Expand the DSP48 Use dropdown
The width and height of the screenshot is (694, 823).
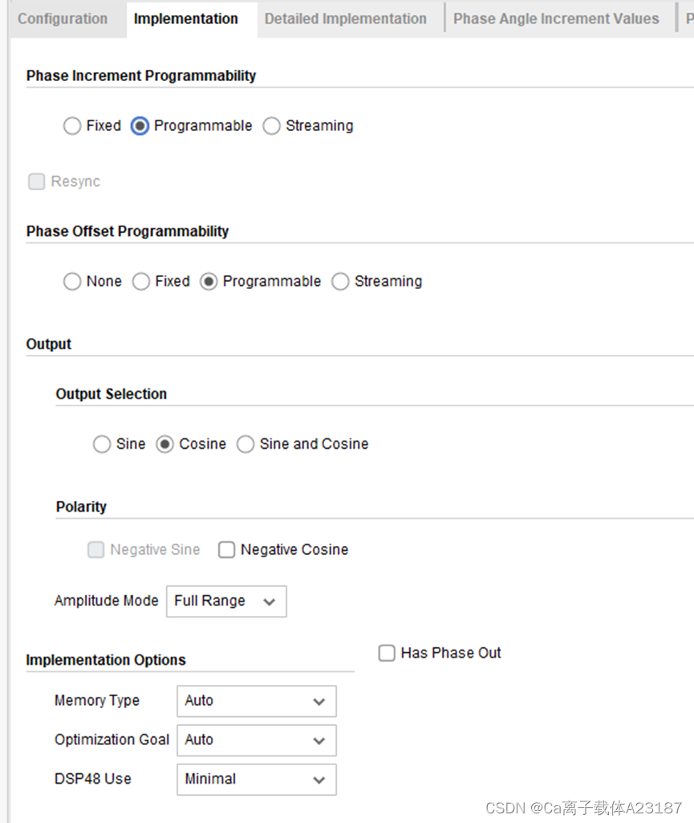pos(257,780)
